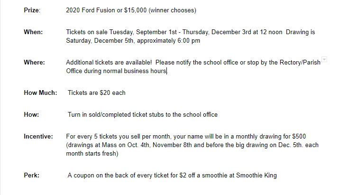Click the Turn in sold/completed ticket stubs line
This screenshot has height=195, width=348.
pos(143,115)
